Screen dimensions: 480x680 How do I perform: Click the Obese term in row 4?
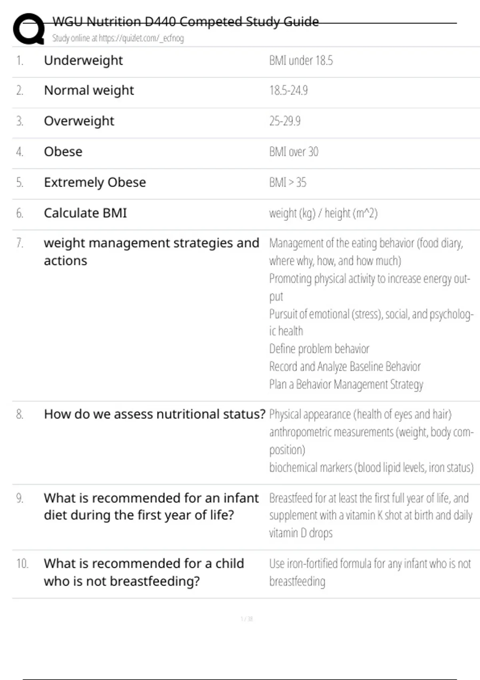click(x=63, y=152)
